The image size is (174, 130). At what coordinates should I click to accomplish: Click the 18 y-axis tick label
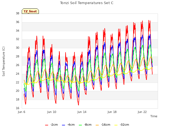point(17,99)
